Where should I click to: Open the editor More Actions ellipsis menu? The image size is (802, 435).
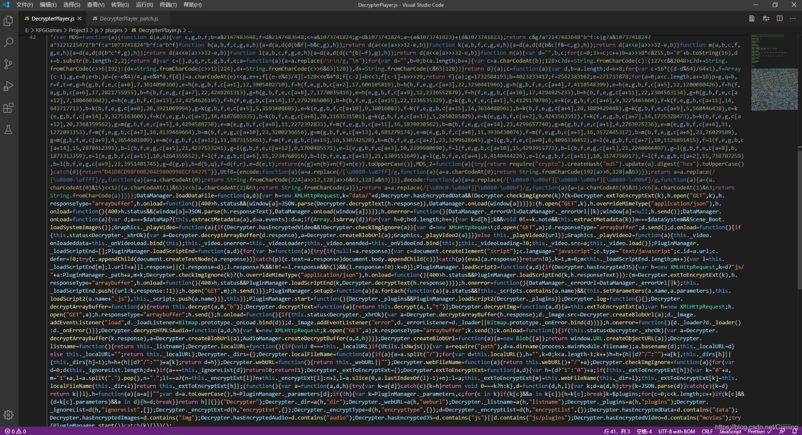coord(792,19)
